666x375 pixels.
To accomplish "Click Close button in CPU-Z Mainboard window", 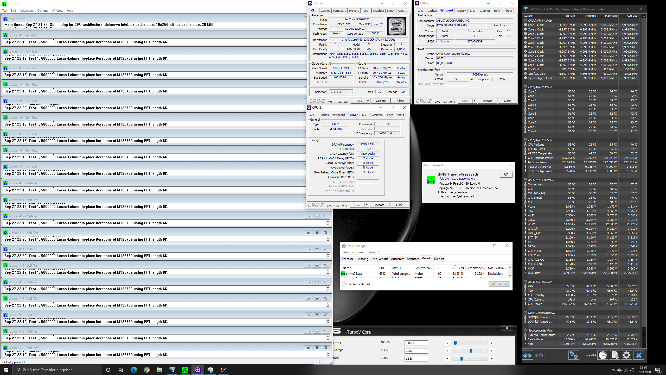I will click(507, 101).
